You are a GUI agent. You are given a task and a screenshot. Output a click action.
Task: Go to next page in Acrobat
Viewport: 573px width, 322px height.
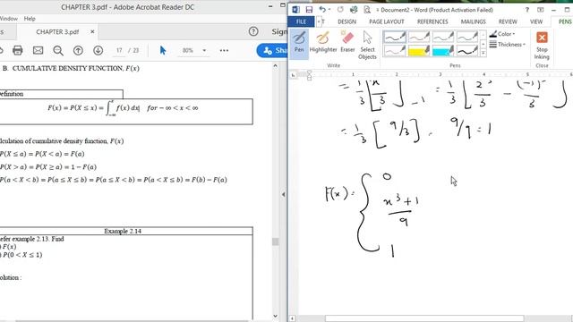pyautogui.click(x=98, y=50)
